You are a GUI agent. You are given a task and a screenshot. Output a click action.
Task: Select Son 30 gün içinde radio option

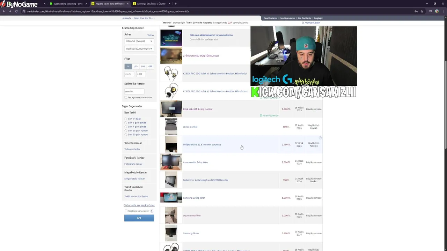click(126, 135)
